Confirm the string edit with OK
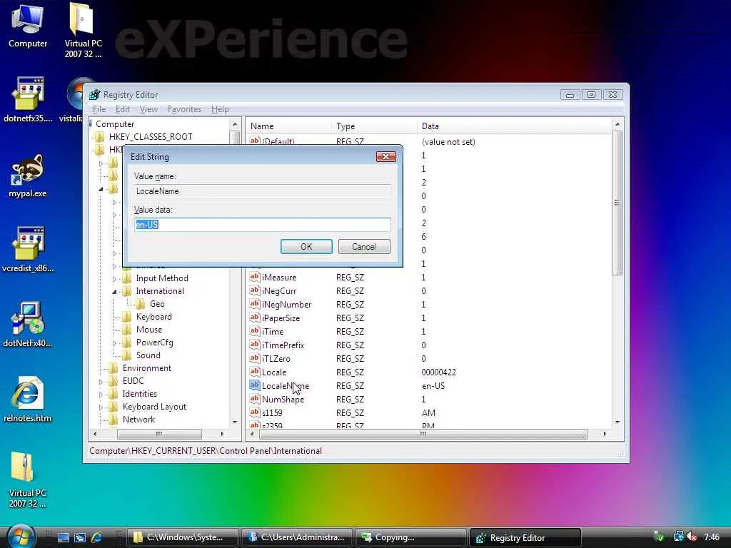This screenshot has height=548, width=731. 306,246
